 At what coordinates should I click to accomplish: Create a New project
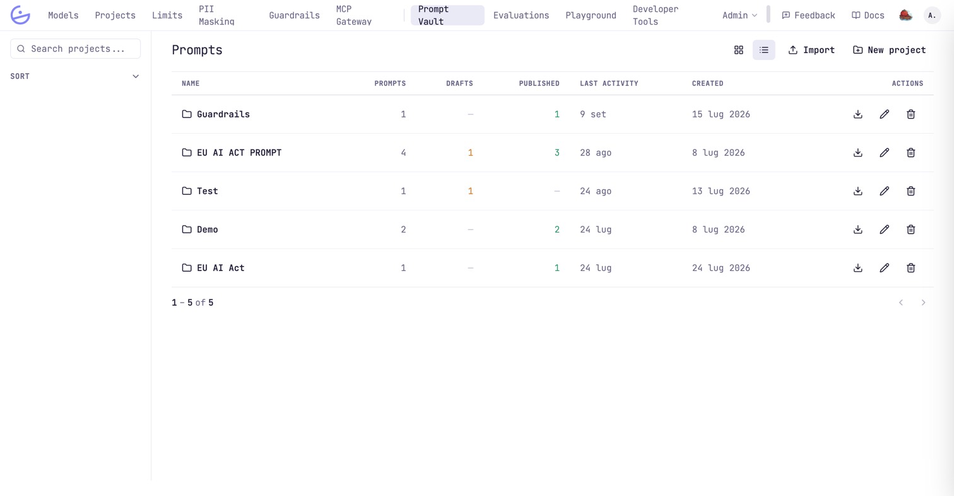pyautogui.click(x=889, y=50)
